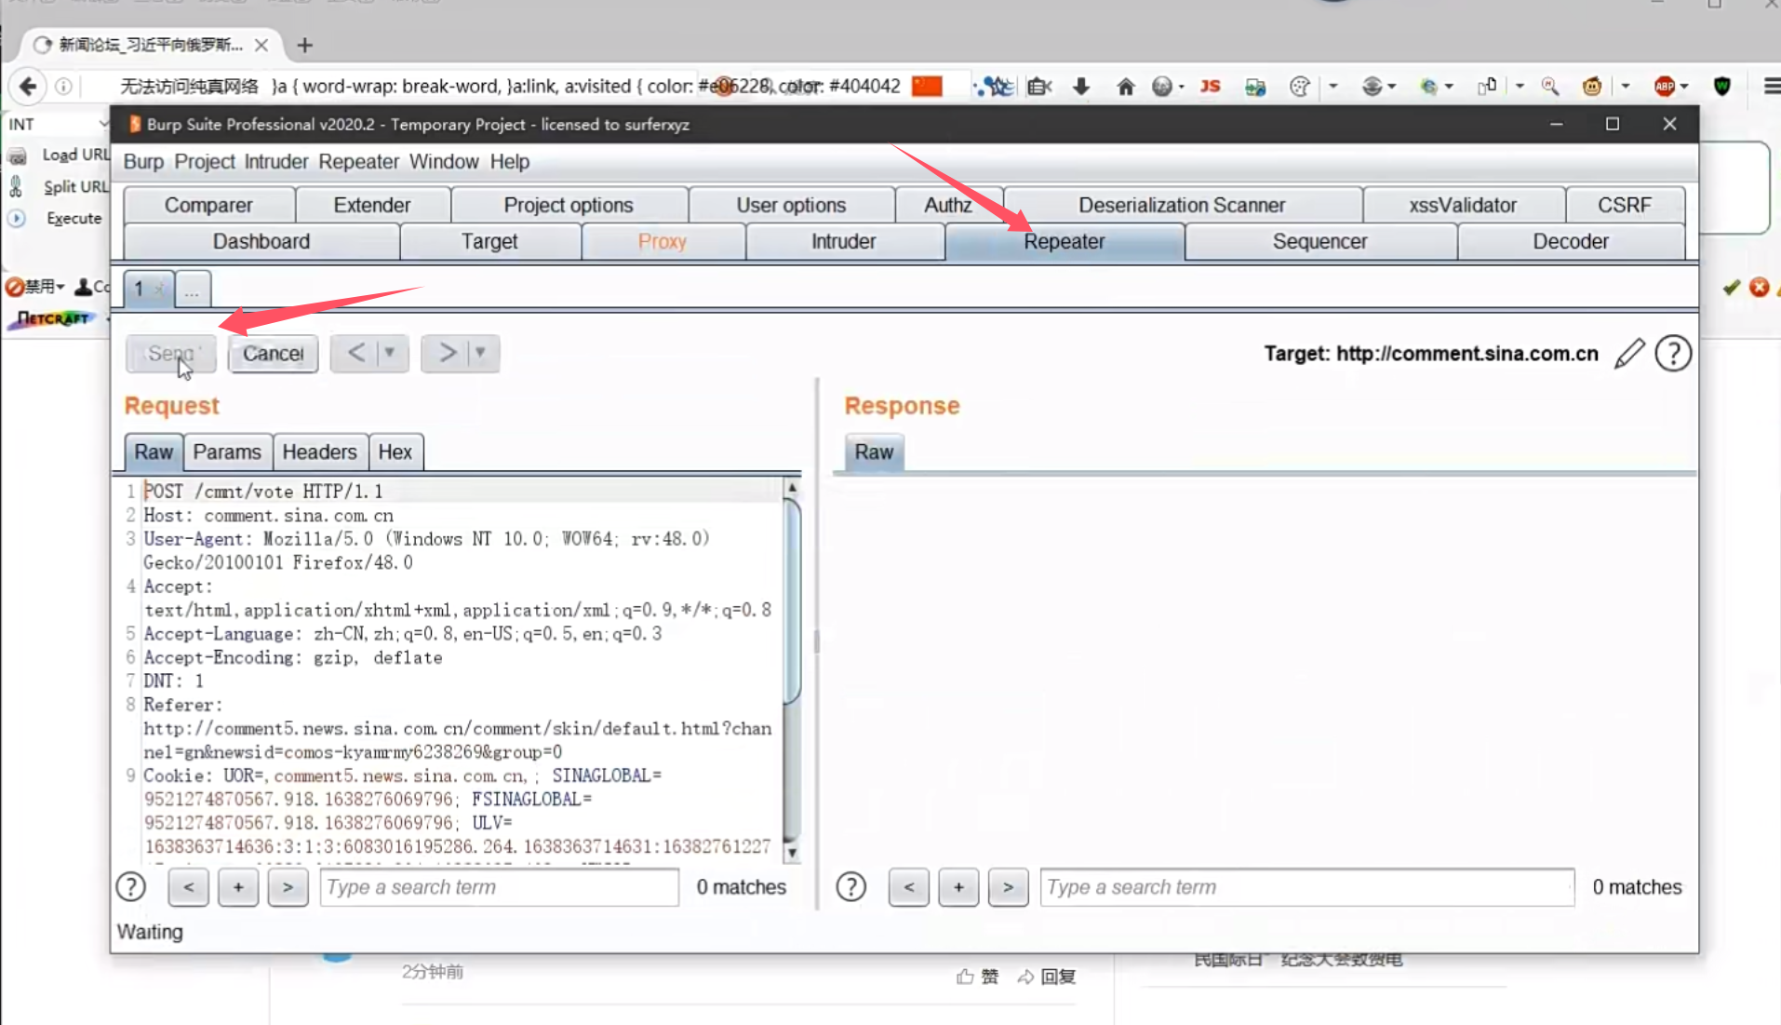This screenshot has height=1025, width=1781.
Task: Click the browser downloads arrow icon
Action: click(x=1080, y=87)
